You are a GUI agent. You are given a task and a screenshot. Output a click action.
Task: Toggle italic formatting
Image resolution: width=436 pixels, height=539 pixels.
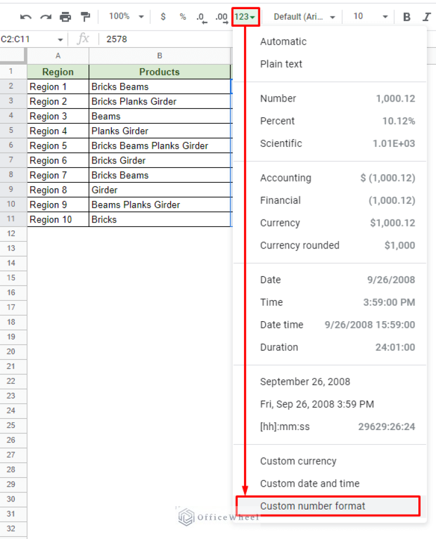pyautogui.click(x=426, y=16)
